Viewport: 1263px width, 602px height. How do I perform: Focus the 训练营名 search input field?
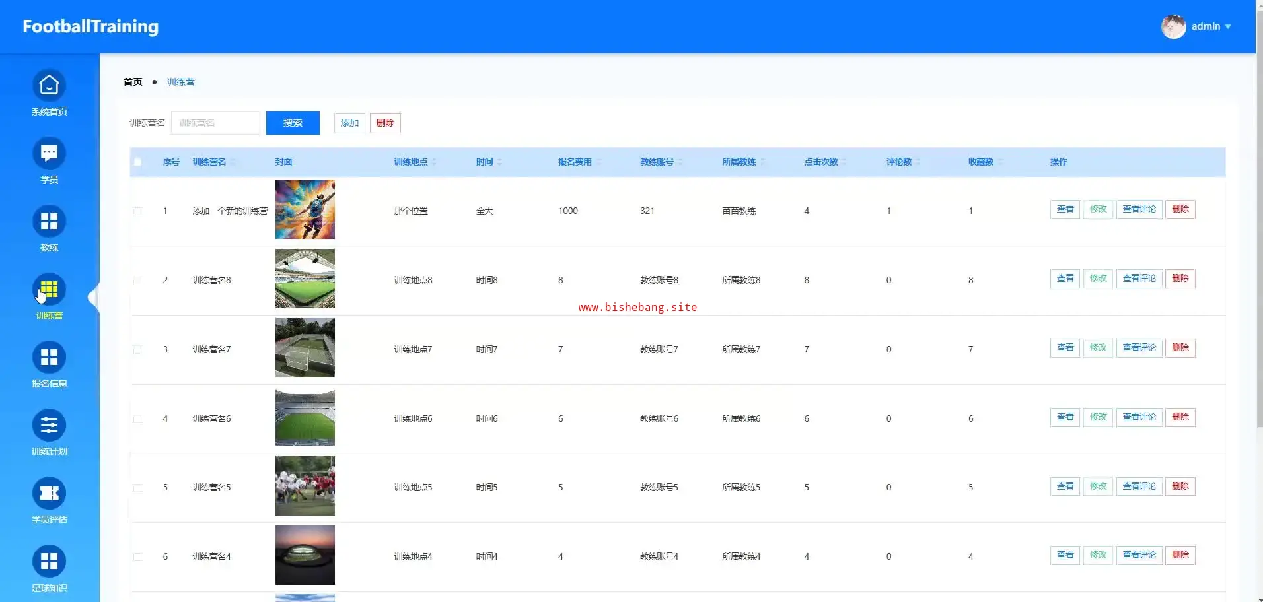[x=215, y=123]
